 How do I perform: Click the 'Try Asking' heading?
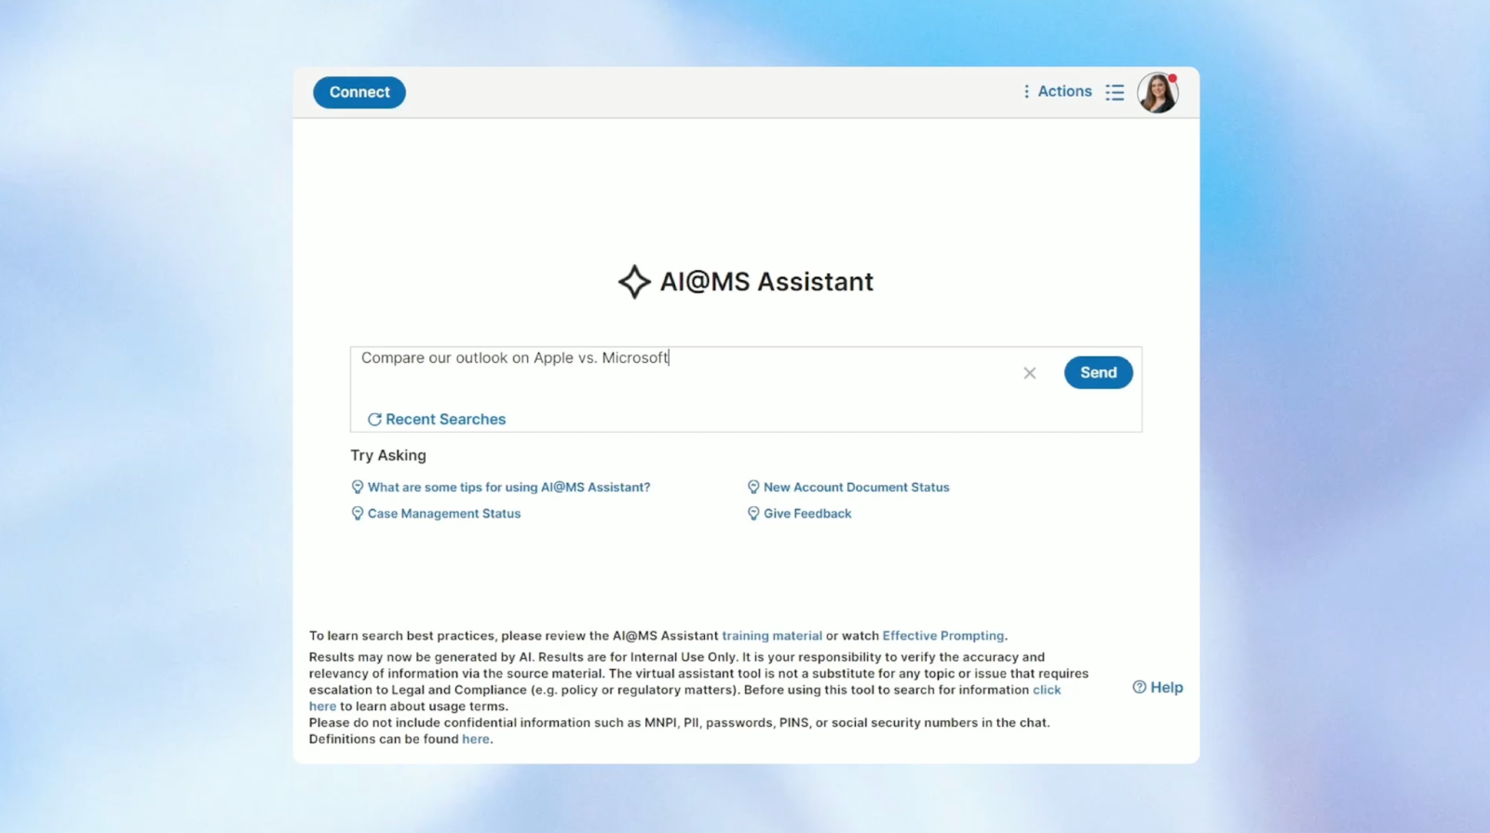click(388, 455)
